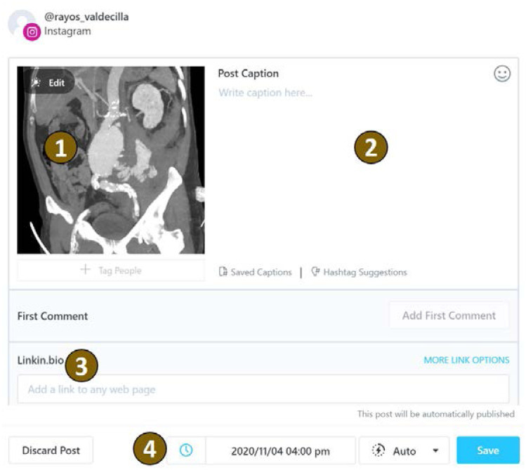526x470 pixels.
Task: Click the emoji smiley icon in caption
Action: (x=502, y=74)
